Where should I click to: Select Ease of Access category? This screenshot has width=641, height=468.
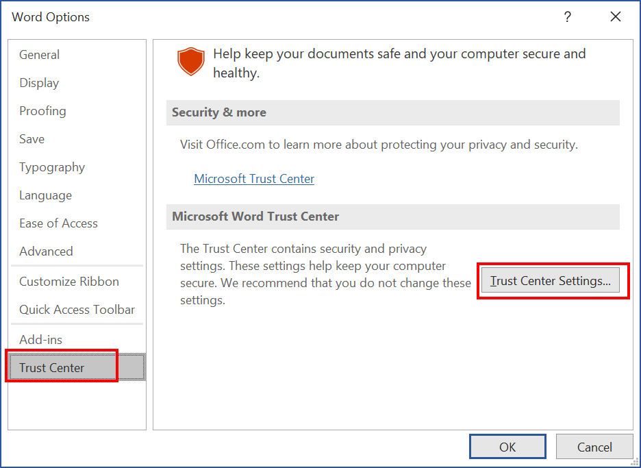pyautogui.click(x=77, y=223)
